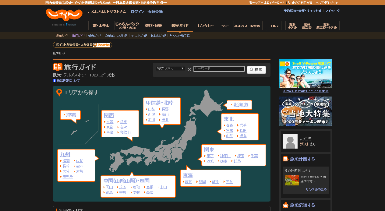Click the 会員登録 link

155,12
